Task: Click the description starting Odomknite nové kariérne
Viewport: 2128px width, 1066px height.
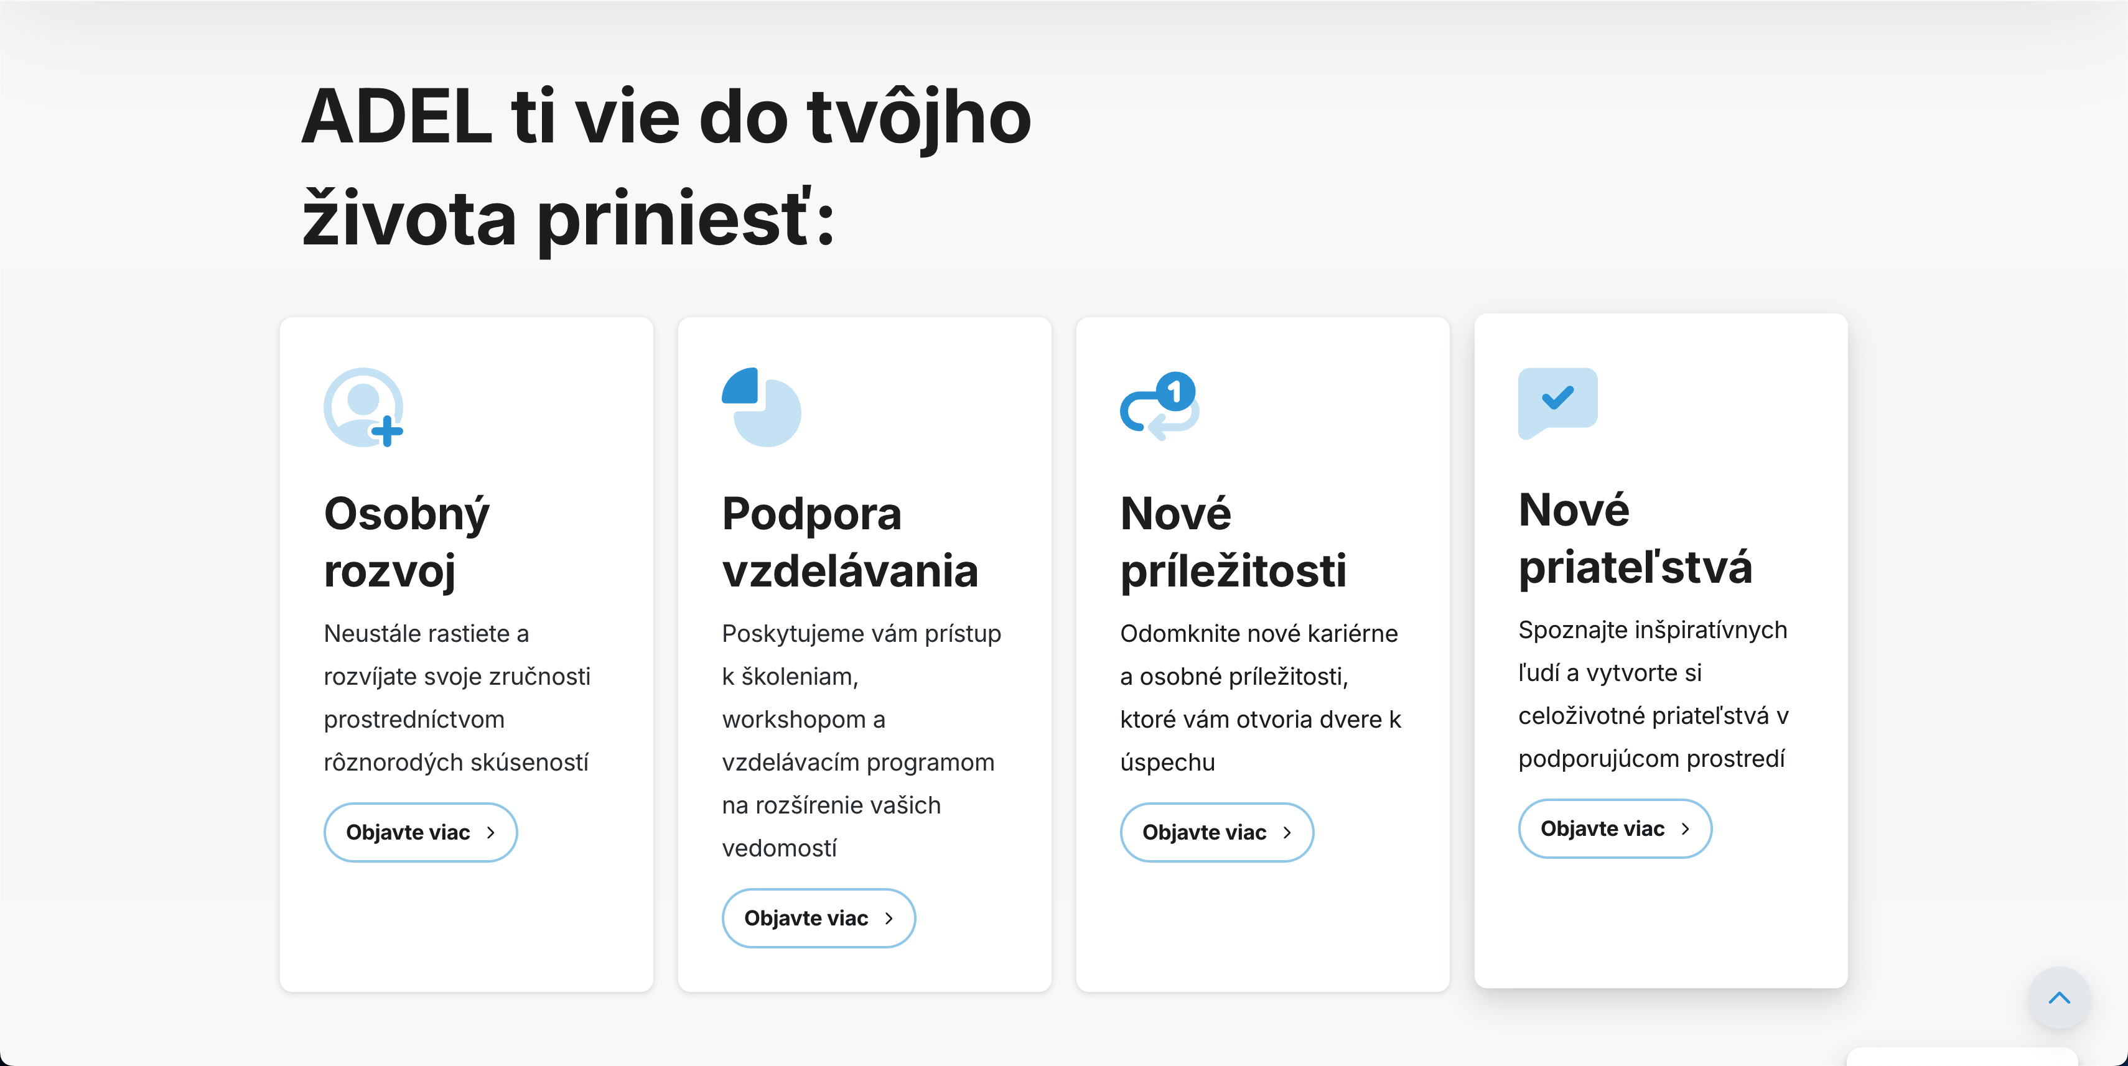Action: (1261, 698)
